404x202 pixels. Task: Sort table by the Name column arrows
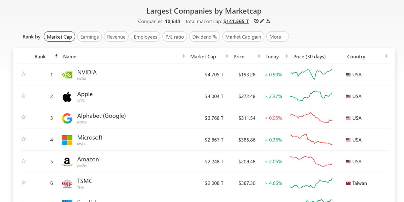tap(183, 56)
